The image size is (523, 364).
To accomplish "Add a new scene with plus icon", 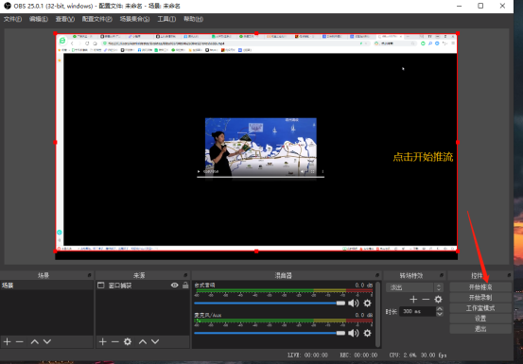I will tap(7, 341).
